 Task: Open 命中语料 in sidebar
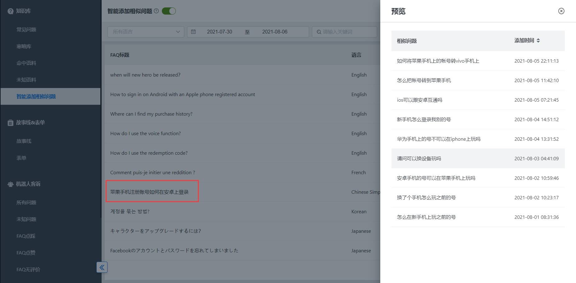pyautogui.click(x=26, y=63)
